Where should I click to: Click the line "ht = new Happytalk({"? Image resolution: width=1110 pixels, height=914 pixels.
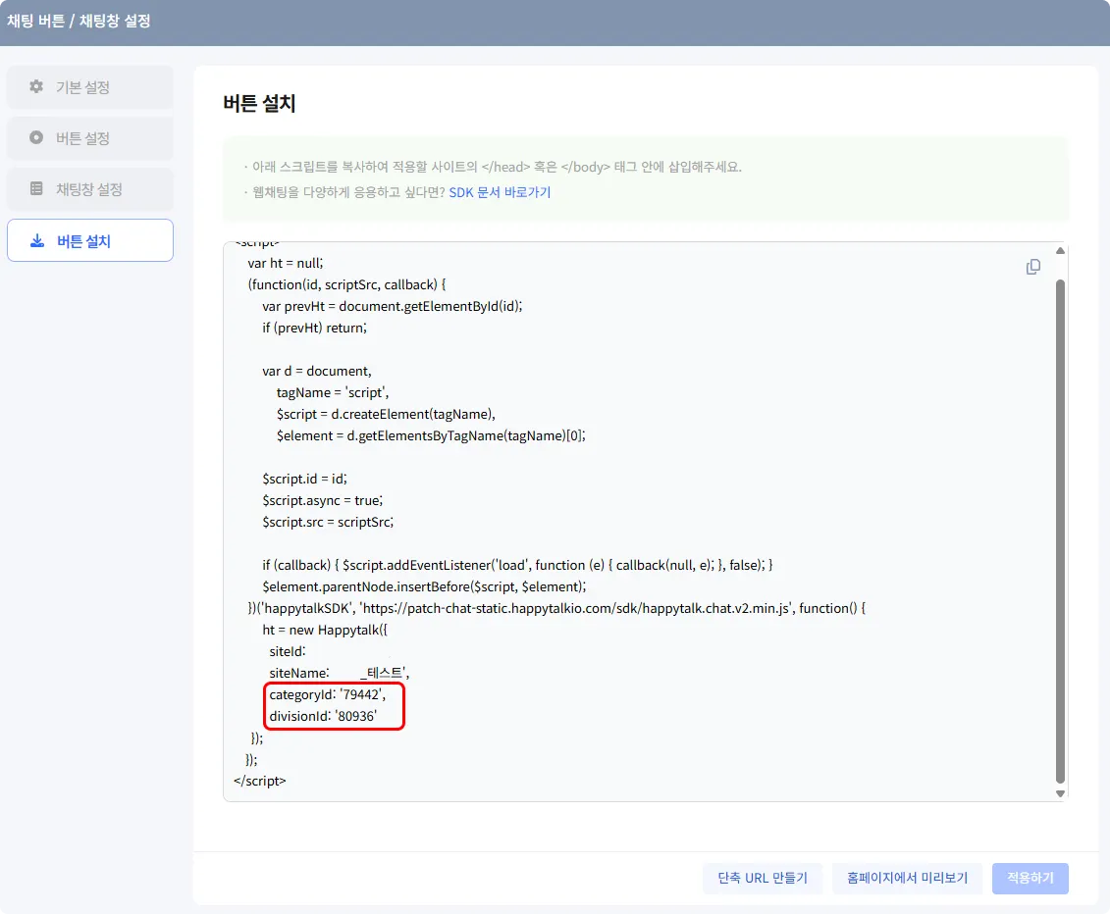tap(325, 630)
